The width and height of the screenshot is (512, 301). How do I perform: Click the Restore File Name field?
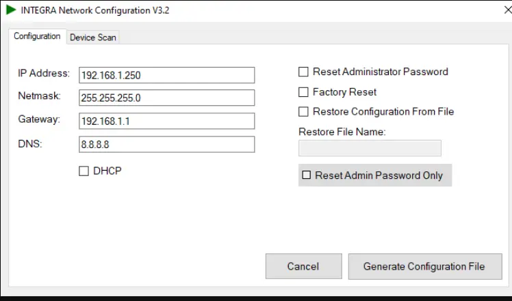tap(370, 148)
